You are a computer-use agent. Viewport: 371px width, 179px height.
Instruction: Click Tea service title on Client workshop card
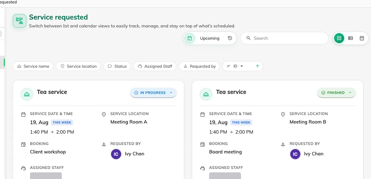[52, 92]
